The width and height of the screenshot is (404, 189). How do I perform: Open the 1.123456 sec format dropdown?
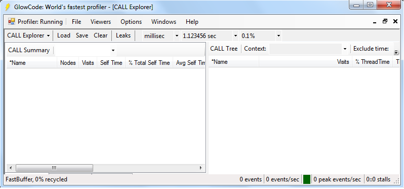tap(235, 36)
